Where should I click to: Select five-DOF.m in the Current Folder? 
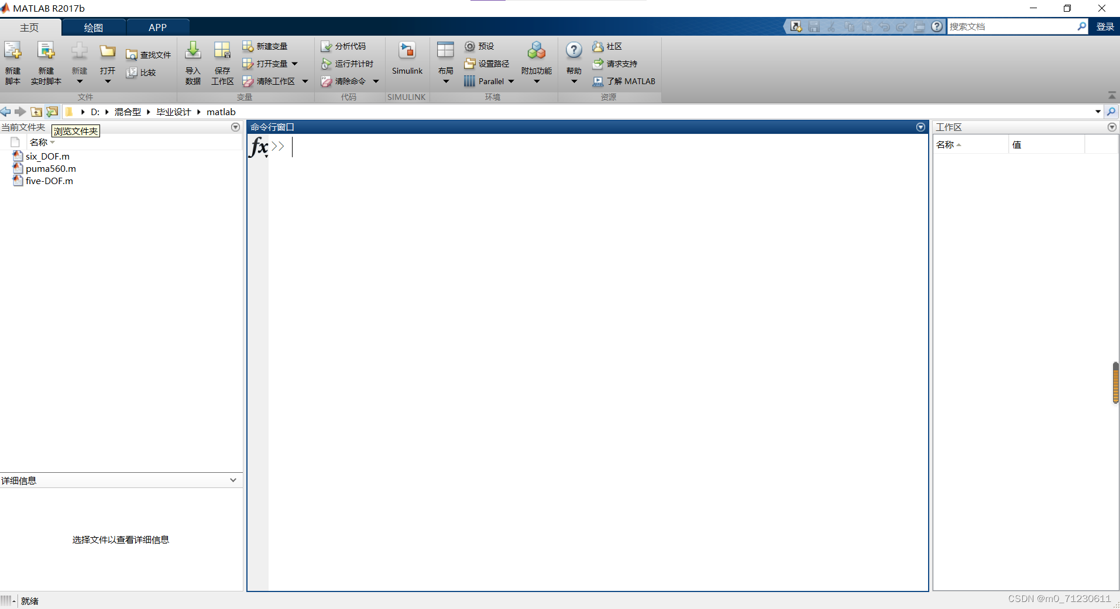click(49, 181)
